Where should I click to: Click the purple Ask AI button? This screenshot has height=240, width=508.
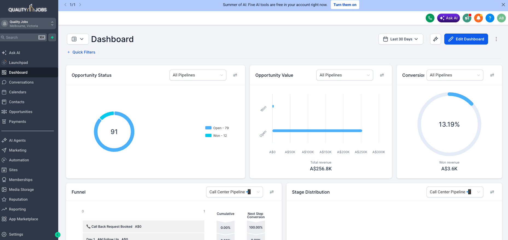click(x=448, y=18)
